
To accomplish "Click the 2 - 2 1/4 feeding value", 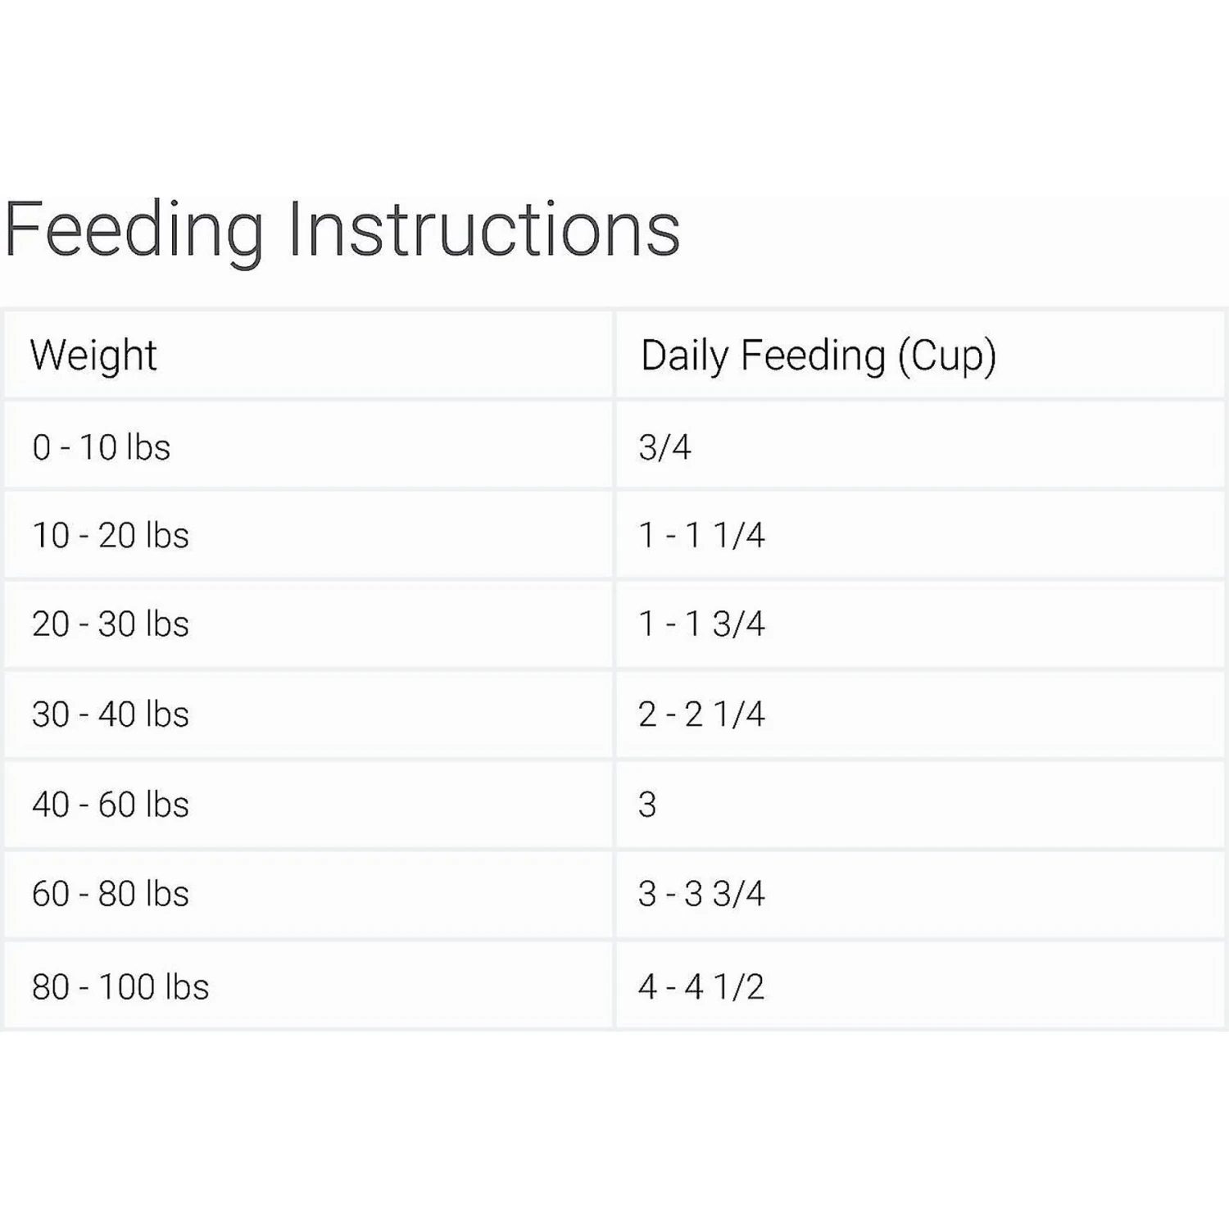I will coord(701,714).
